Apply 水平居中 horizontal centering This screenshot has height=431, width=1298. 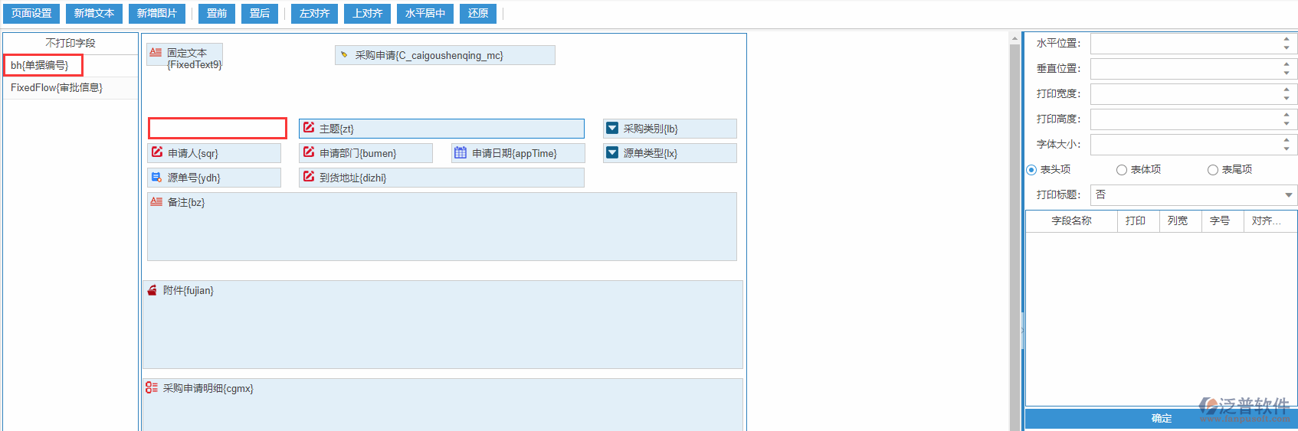pyautogui.click(x=425, y=14)
